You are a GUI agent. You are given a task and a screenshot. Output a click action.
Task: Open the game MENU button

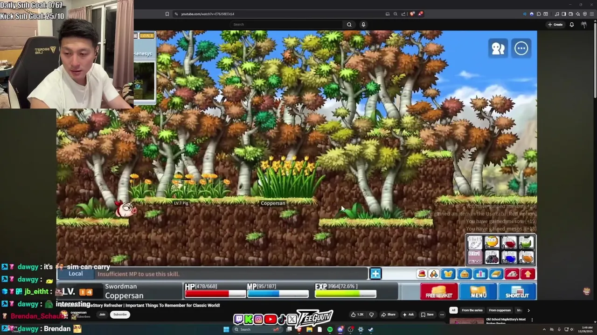[479, 292]
